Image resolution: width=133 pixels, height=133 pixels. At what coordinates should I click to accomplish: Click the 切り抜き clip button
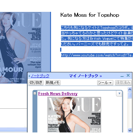tap(36, 83)
